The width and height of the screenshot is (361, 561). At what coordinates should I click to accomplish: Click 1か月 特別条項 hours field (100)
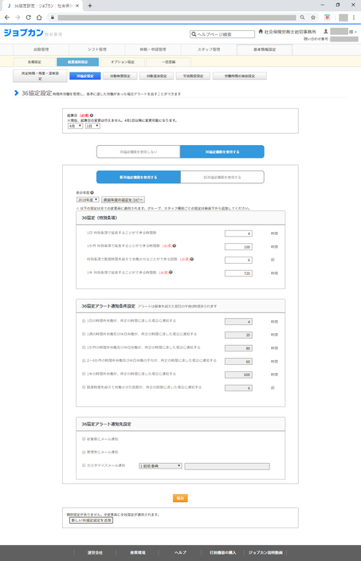pos(238,247)
